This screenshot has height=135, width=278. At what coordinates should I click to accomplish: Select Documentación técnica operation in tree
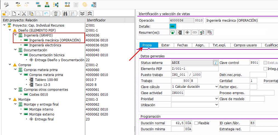tap(47, 55)
